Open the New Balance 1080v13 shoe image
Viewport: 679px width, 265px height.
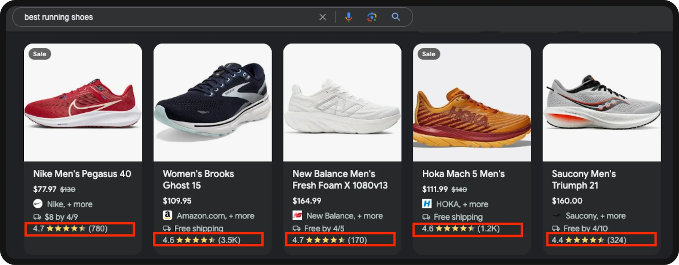[x=342, y=102]
